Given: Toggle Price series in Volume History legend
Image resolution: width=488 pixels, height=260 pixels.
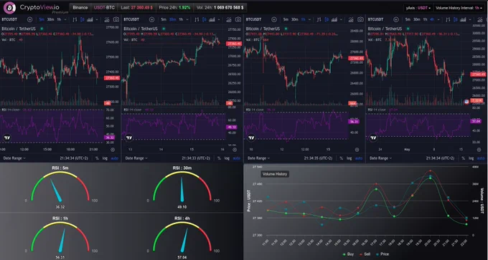Looking at the screenshot, I should 383,254.
